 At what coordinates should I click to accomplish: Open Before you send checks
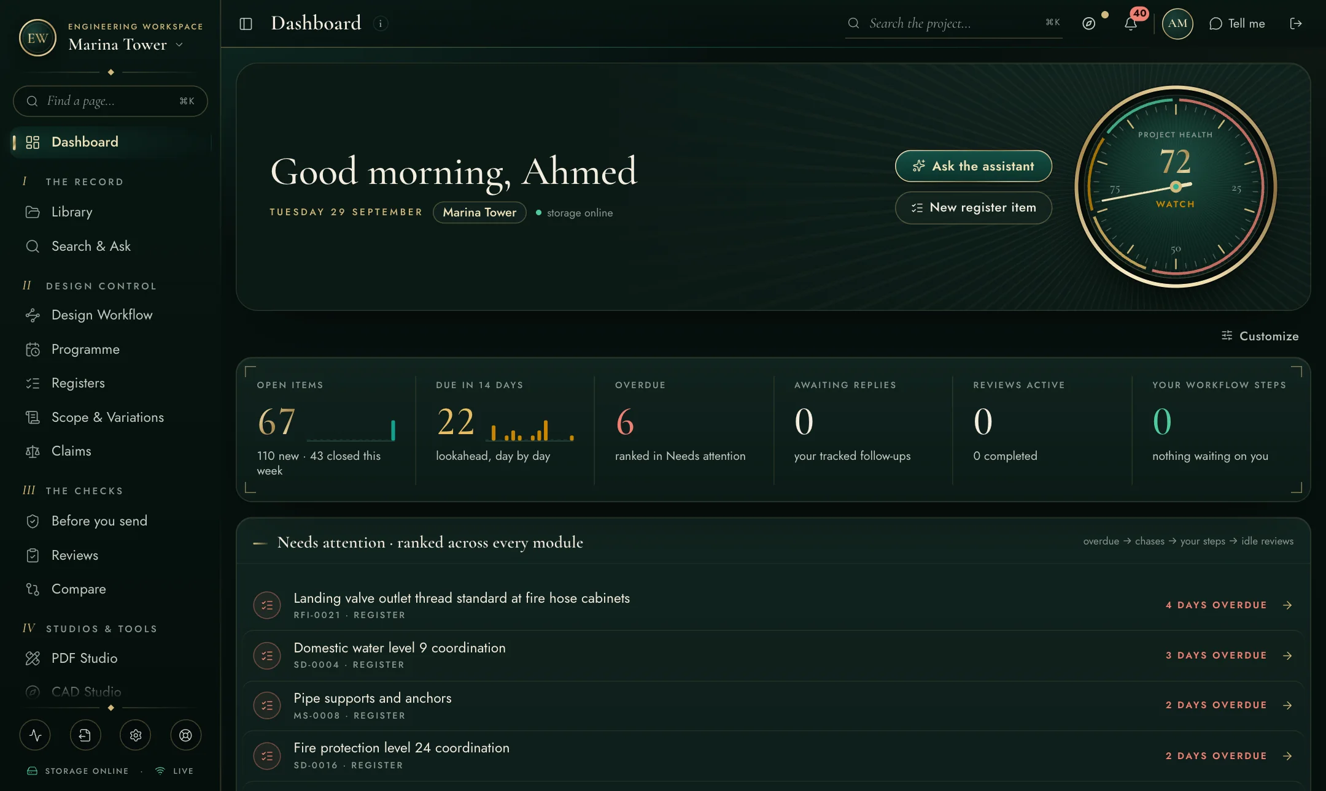click(x=110, y=521)
